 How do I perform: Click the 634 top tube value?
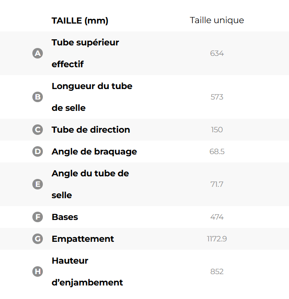tap(217, 53)
